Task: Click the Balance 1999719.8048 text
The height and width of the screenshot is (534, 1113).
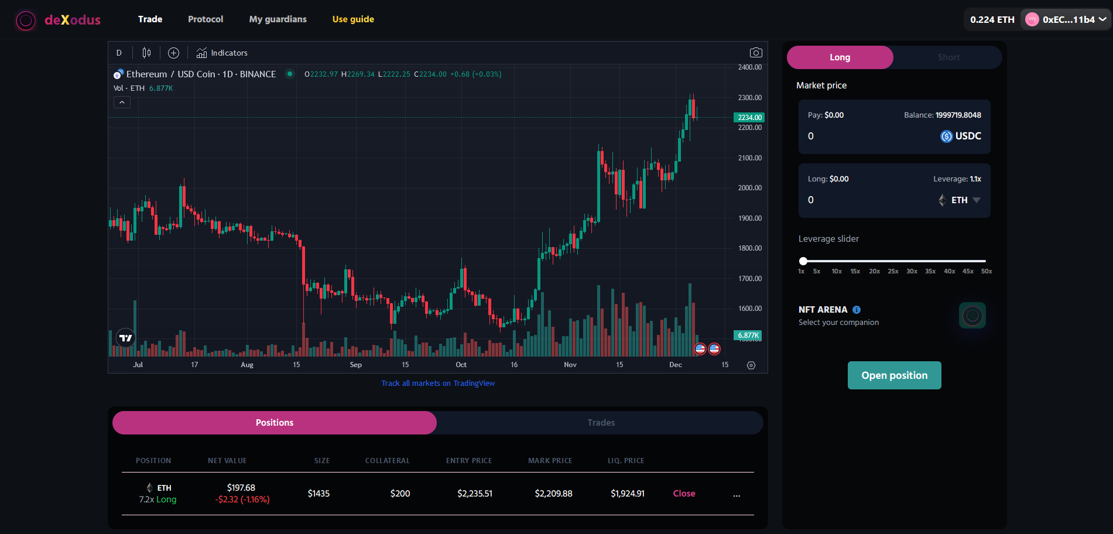Action: click(x=942, y=115)
